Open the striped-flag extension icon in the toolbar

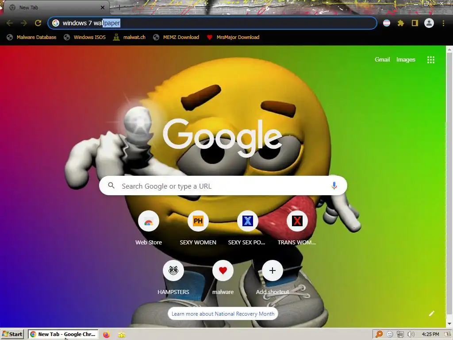[x=387, y=23]
